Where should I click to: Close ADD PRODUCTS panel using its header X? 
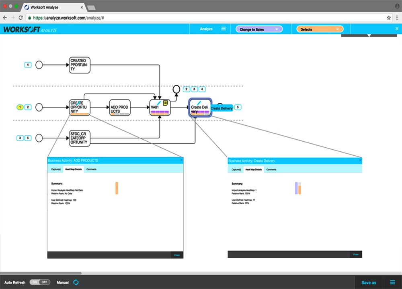181,160
